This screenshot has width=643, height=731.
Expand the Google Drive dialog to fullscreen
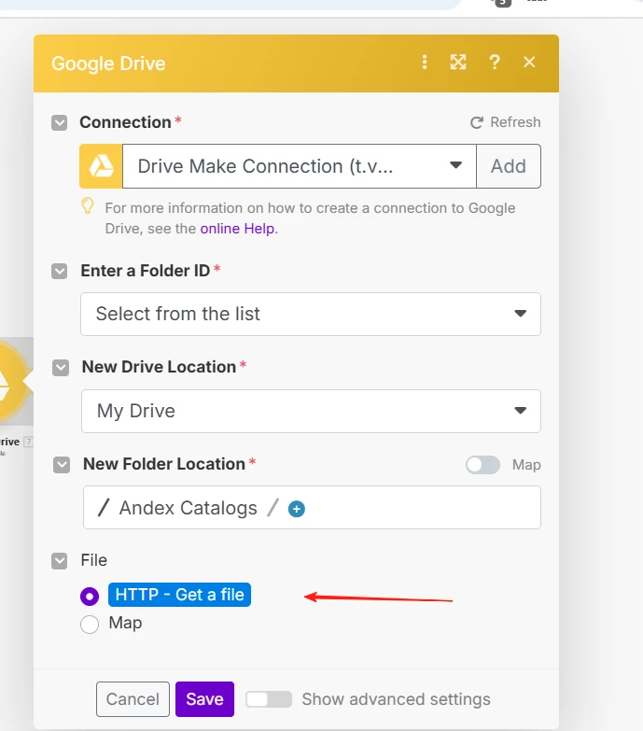(458, 62)
